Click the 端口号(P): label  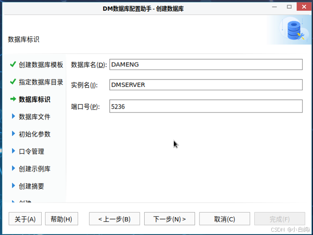(x=85, y=107)
